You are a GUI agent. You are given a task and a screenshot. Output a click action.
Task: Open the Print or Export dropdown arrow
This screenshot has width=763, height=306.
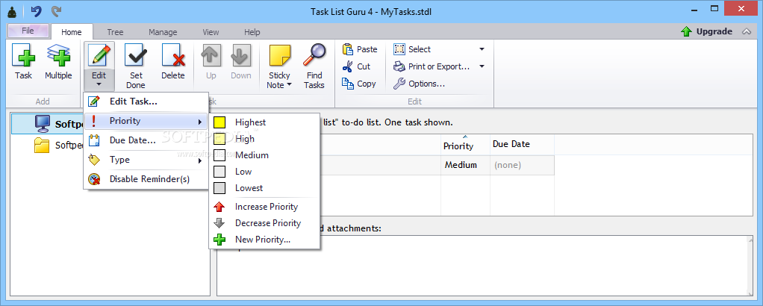[482, 66]
